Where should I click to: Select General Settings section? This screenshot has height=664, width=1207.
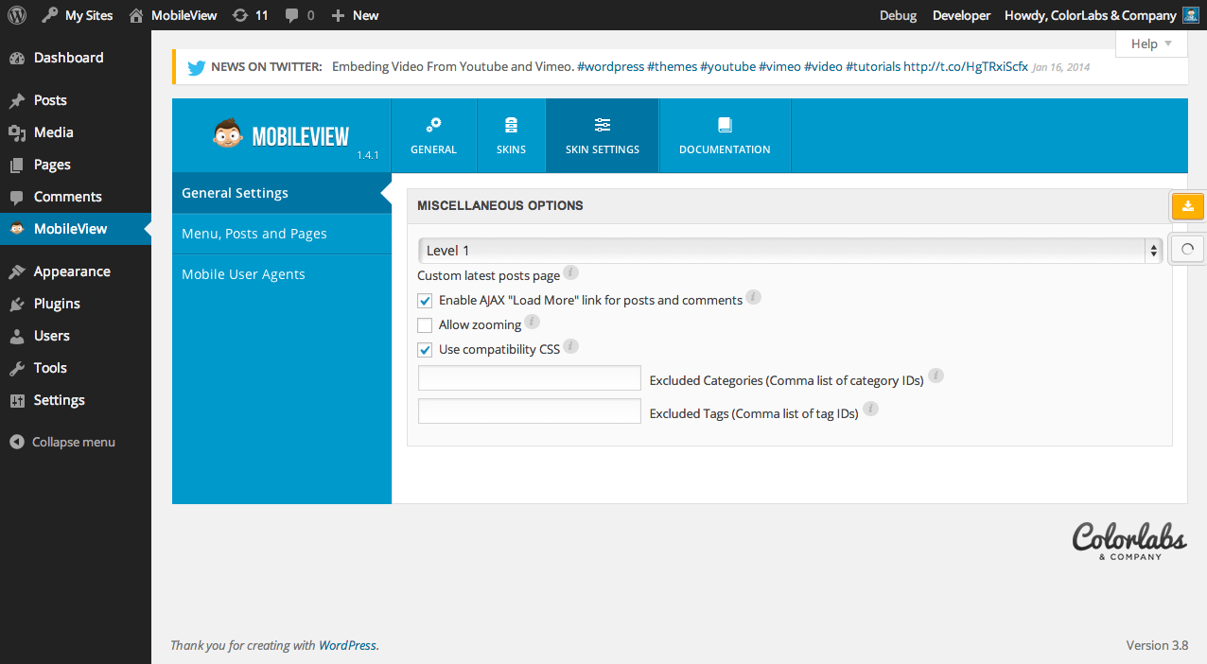click(x=282, y=193)
